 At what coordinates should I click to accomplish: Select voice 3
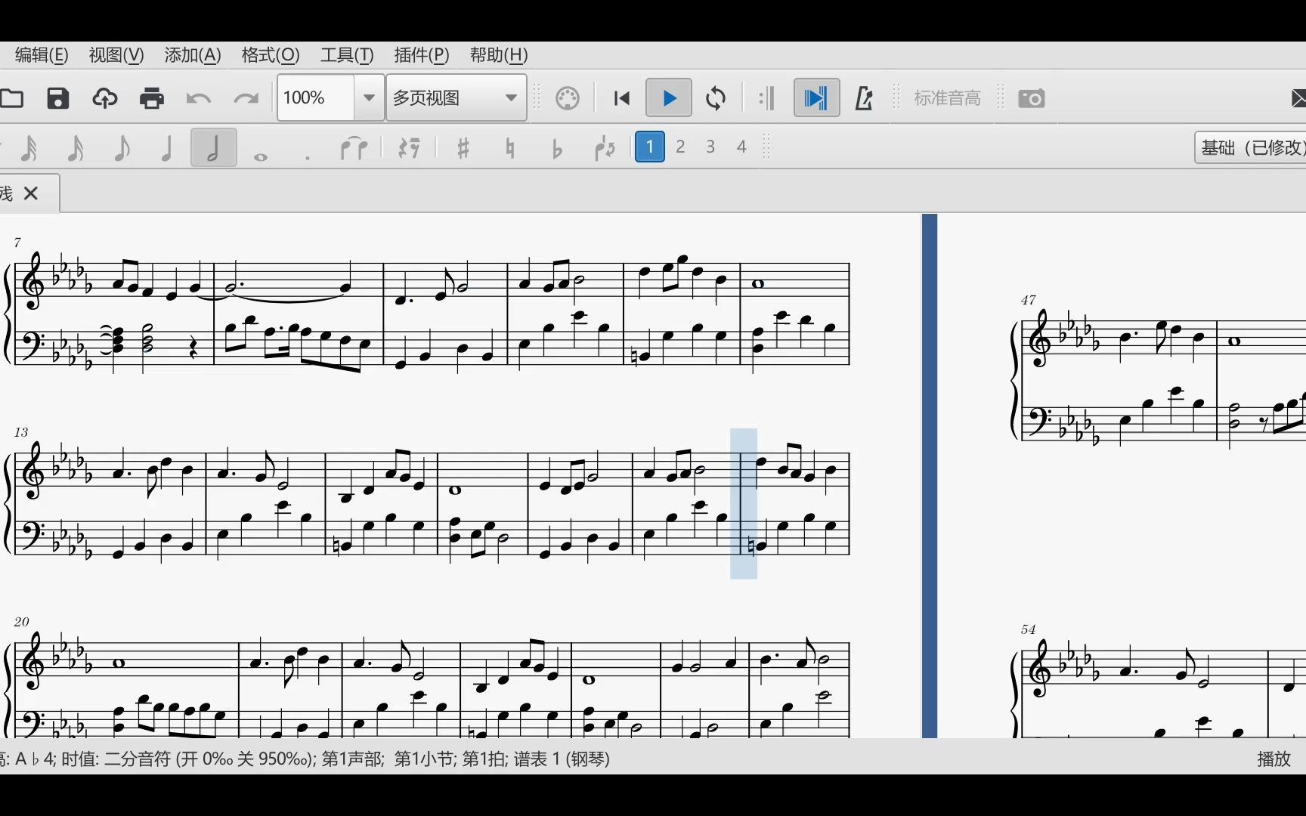coord(710,147)
